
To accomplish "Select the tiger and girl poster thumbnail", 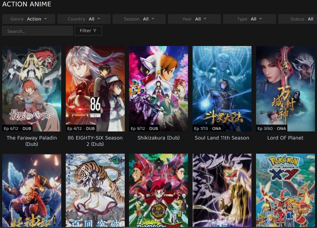I will 95,190.
